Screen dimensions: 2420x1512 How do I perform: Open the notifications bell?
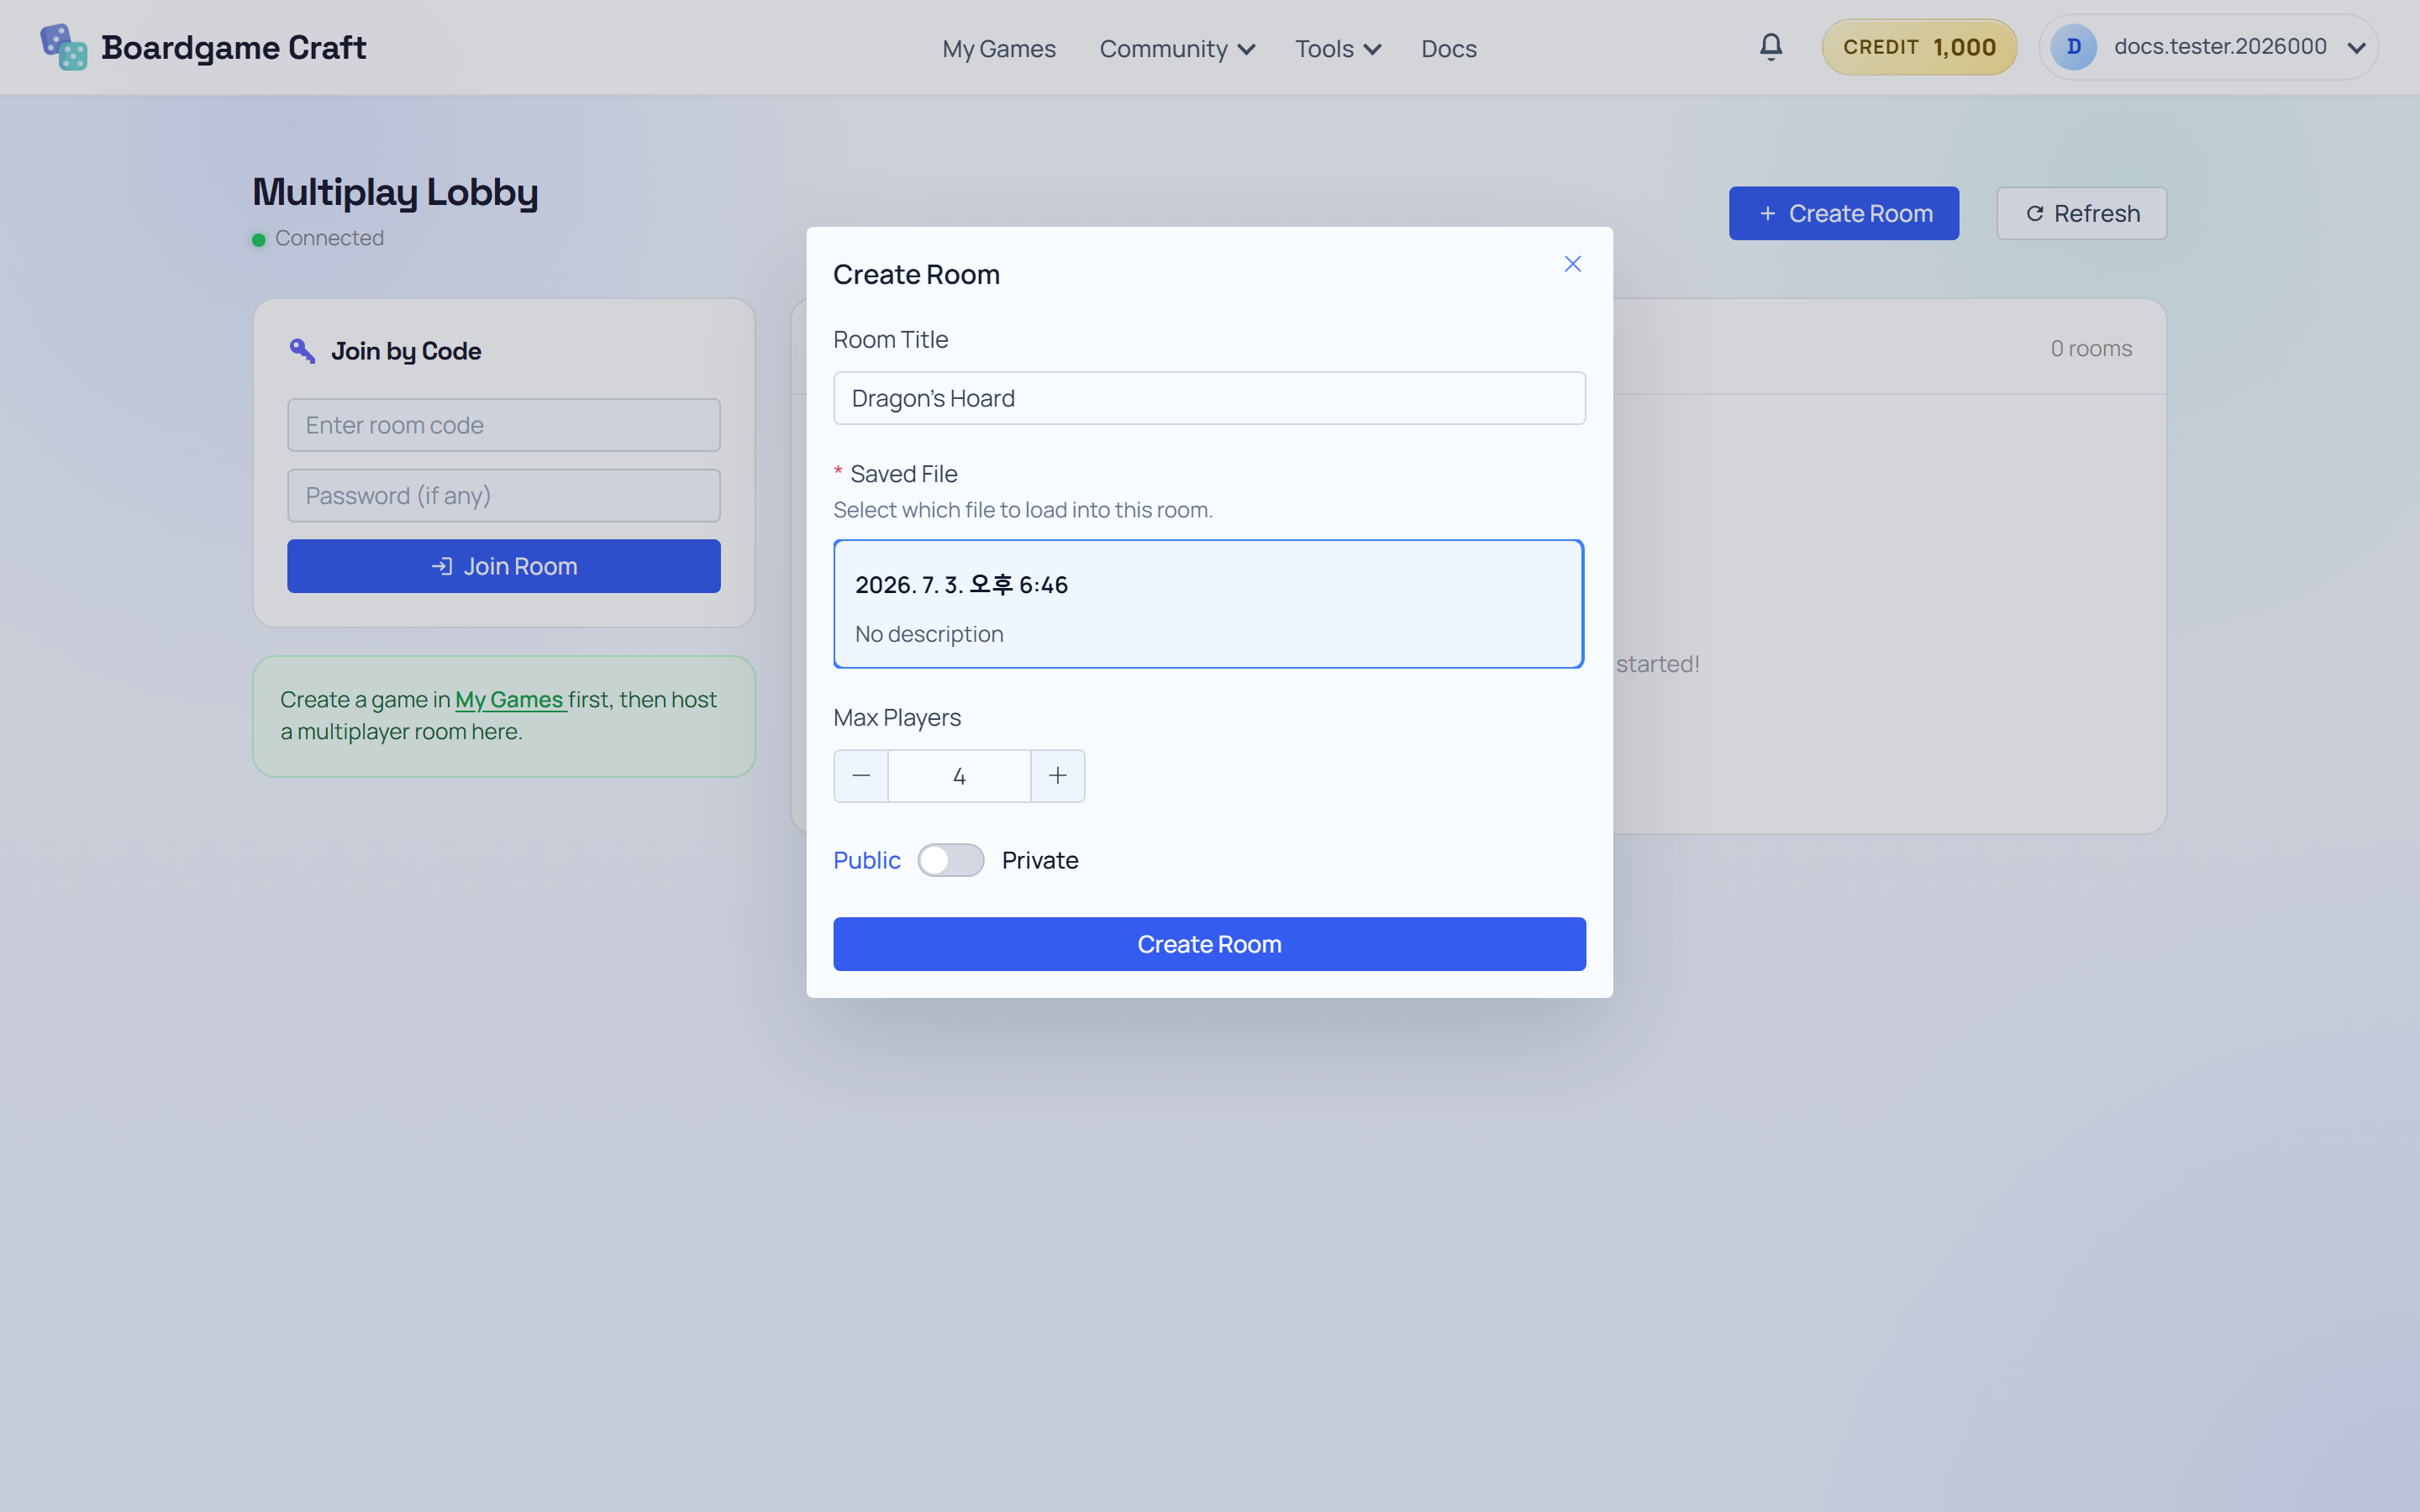tap(1770, 47)
